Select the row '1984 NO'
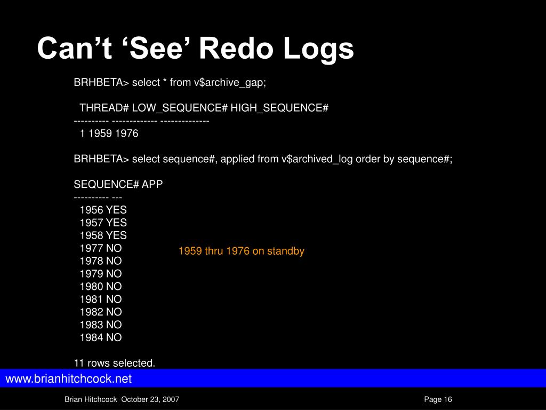 click(x=101, y=337)
